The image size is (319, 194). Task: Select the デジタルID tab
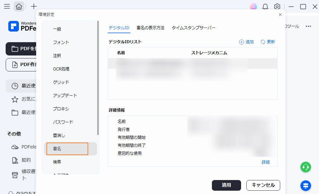(x=119, y=28)
